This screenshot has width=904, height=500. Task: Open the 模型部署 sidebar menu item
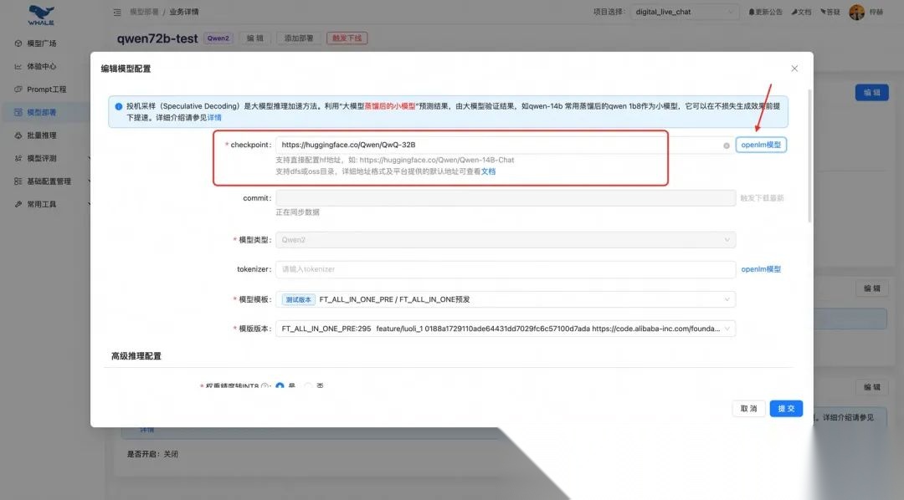(x=45, y=112)
